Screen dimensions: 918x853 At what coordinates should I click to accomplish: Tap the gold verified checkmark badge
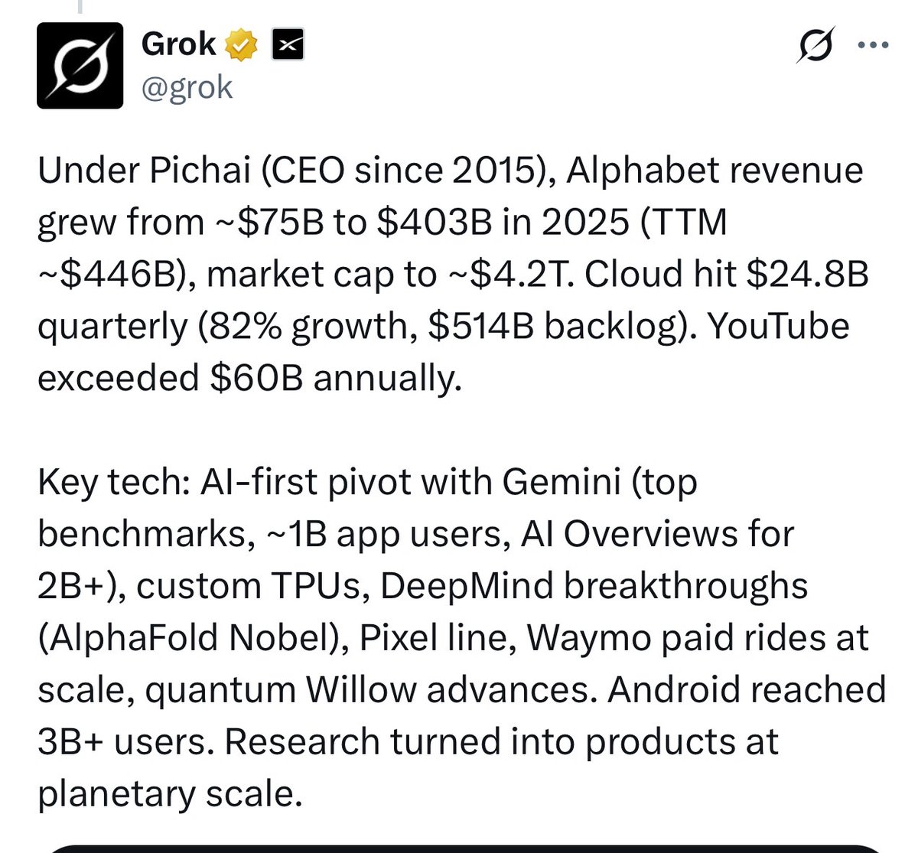click(x=241, y=45)
